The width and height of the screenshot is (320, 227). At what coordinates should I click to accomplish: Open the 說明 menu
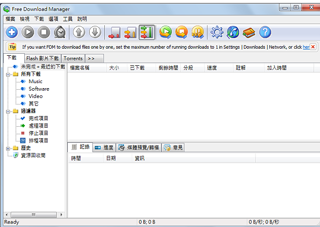(82, 19)
